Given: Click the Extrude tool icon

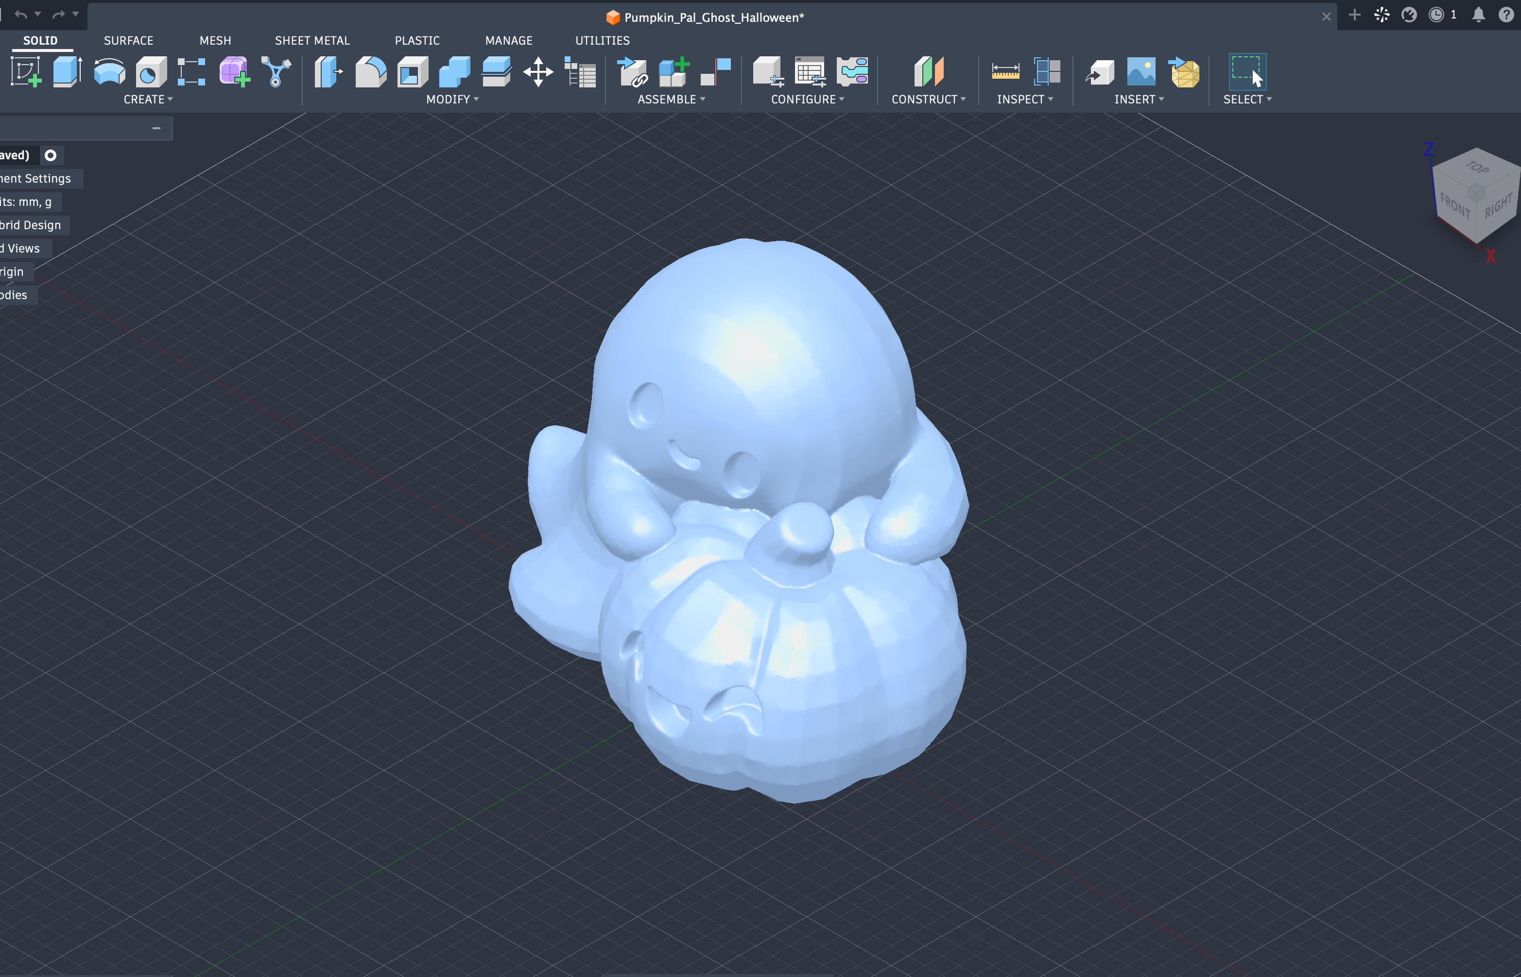Looking at the screenshot, I should 67,72.
